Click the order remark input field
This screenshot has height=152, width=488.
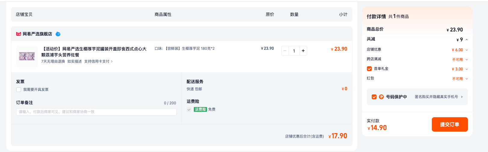96,112
